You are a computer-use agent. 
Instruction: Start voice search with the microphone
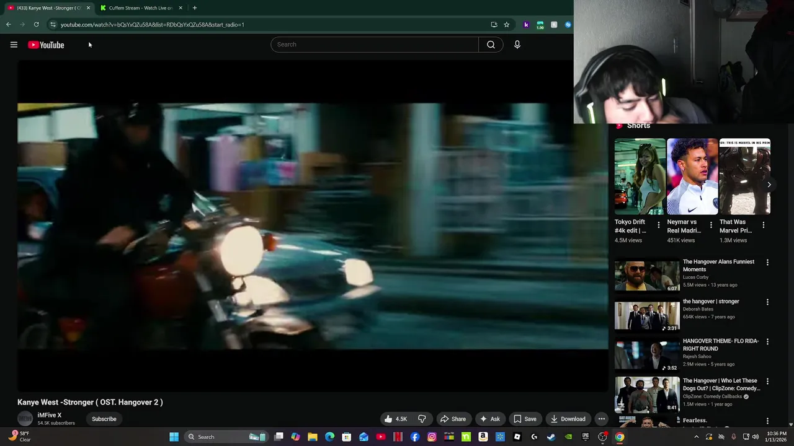[x=517, y=45]
